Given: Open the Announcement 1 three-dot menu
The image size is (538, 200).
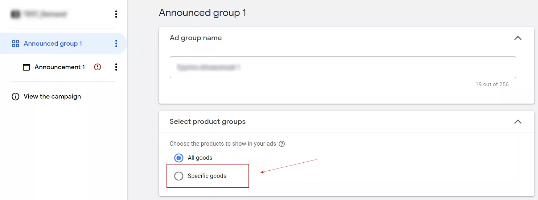Looking at the screenshot, I should (x=116, y=67).
